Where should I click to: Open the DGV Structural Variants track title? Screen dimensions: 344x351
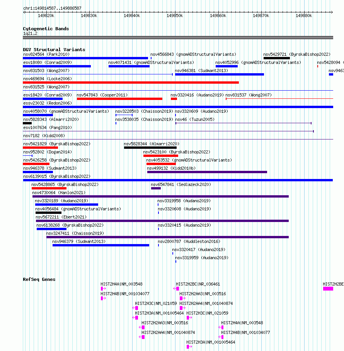click(x=54, y=50)
